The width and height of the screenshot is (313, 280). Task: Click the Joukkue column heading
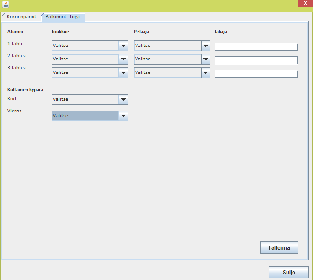tap(60, 31)
